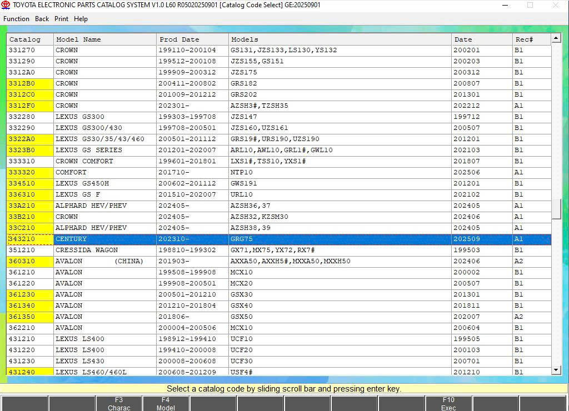The image size is (569, 411).
Task: Select the AVALON (CHINA) row
Action: click(x=279, y=261)
